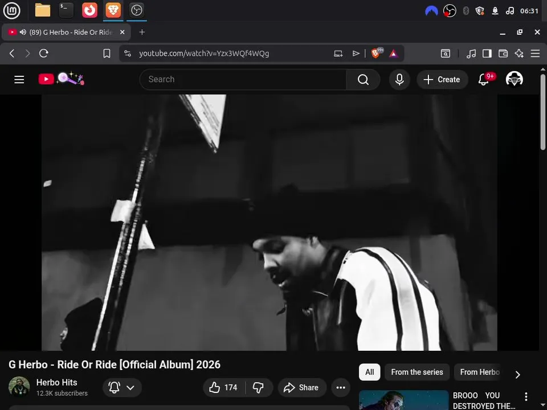
Task: Click the Share button
Action: click(302, 387)
